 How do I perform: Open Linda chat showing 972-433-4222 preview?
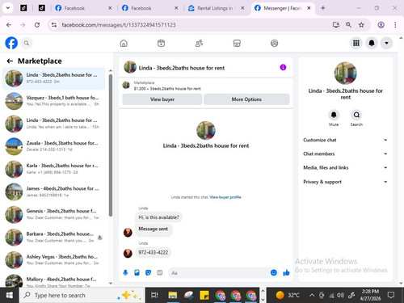[x=53, y=78]
